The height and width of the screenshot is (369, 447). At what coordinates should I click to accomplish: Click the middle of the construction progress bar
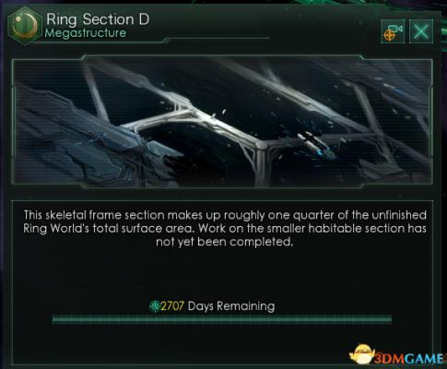pos(222,319)
